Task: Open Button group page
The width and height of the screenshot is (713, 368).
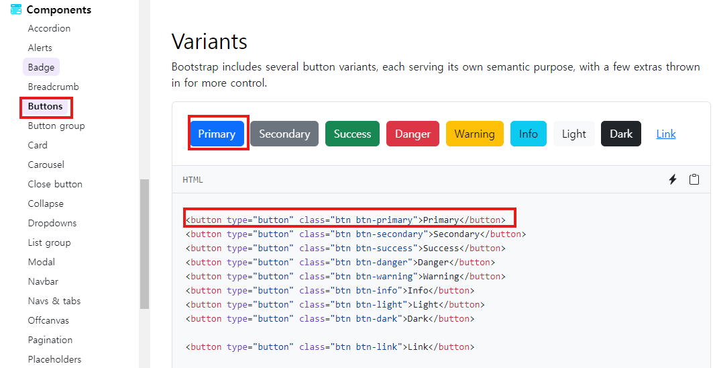Action: click(x=56, y=126)
